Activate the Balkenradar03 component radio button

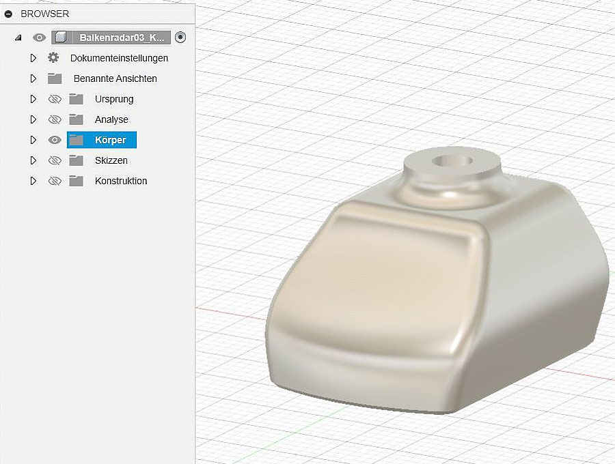pos(180,38)
